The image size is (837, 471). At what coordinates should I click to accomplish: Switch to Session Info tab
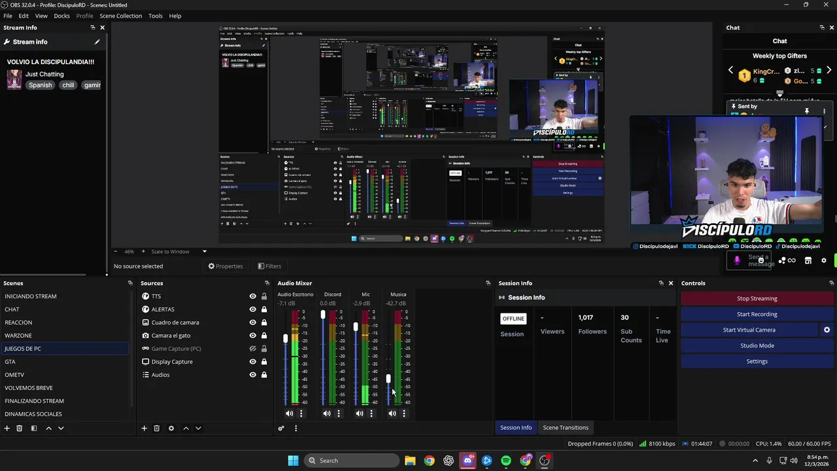pos(516,428)
